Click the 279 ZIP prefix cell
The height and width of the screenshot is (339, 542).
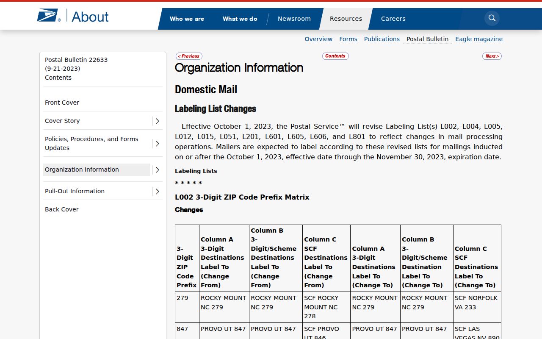click(187, 307)
